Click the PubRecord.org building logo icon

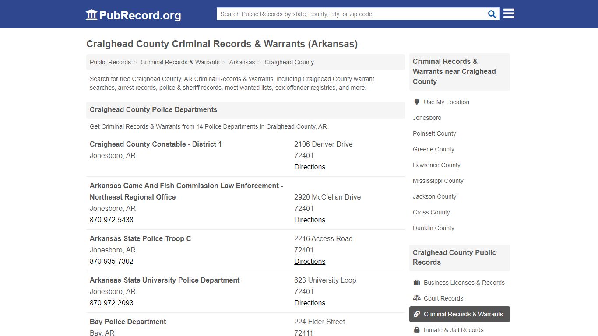[91, 15]
